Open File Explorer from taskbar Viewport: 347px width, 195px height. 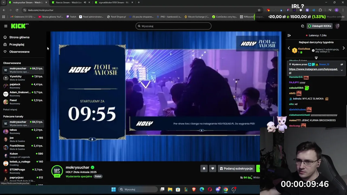pos(170,189)
